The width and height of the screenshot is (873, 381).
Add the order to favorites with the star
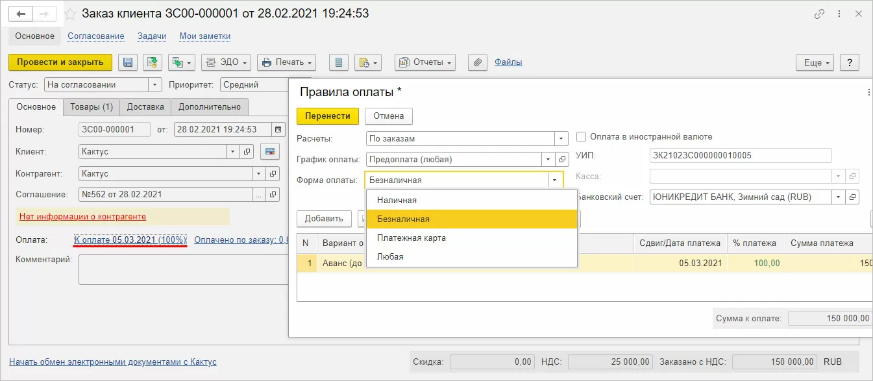[x=69, y=13]
